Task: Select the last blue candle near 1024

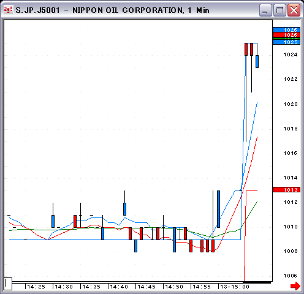Action: [x=257, y=61]
